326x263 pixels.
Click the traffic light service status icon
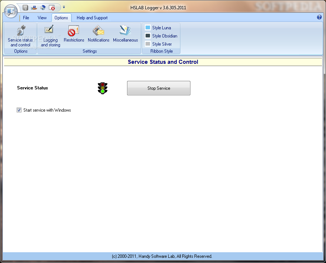(x=103, y=88)
